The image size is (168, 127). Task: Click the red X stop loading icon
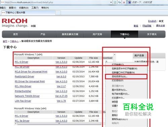click(124, 2)
